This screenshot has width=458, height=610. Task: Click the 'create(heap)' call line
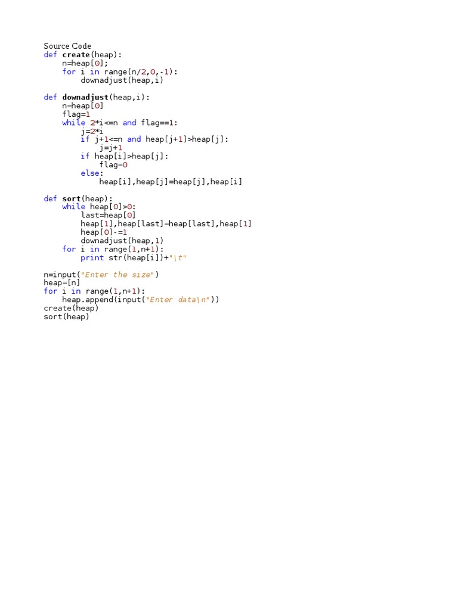72,308
